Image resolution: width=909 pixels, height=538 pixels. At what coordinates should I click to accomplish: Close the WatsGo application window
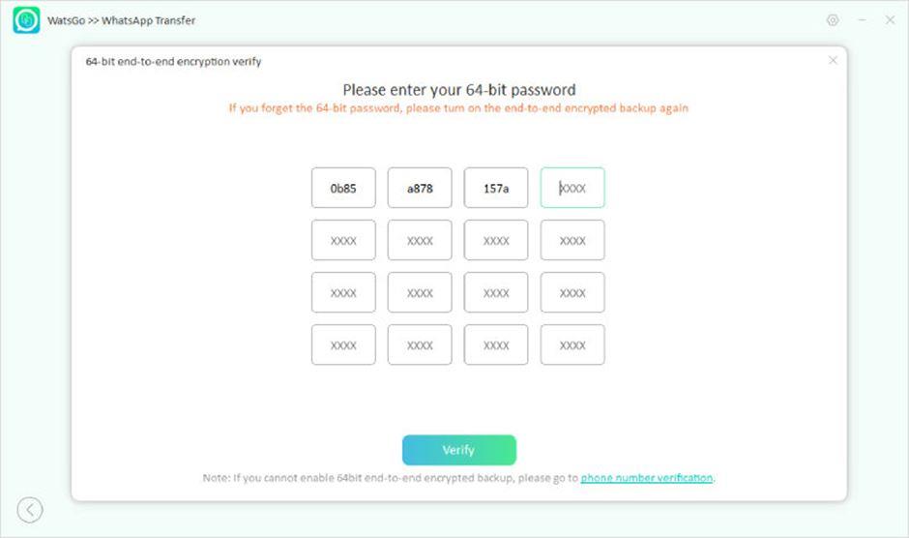(890, 20)
